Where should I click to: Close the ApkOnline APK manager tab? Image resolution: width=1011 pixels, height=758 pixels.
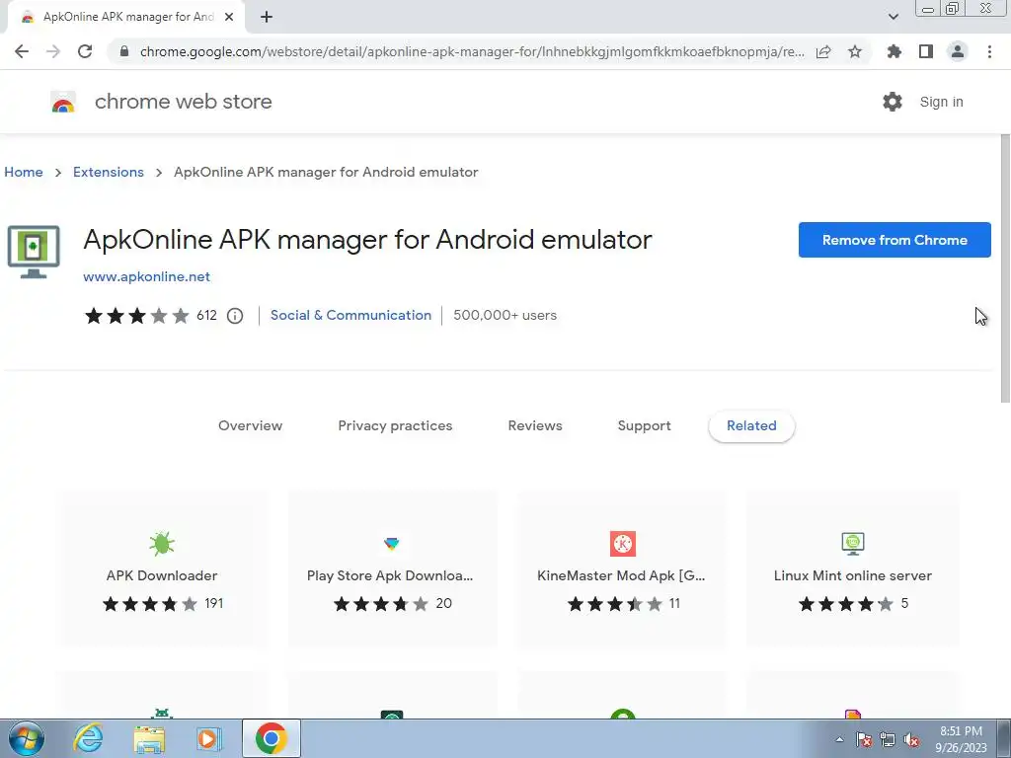pyautogui.click(x=229, y=17)
